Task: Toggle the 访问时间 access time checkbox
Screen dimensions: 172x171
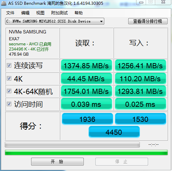Action: pos(9,104)
